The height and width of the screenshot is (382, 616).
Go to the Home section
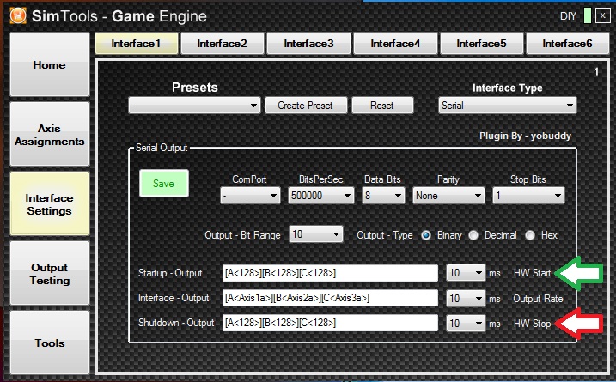tap(50, 64)
